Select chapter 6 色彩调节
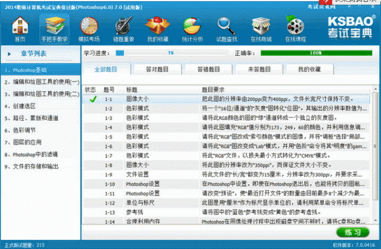Image resolution: width=381 pixels, height=249 pixels. [x=41, y=130]
